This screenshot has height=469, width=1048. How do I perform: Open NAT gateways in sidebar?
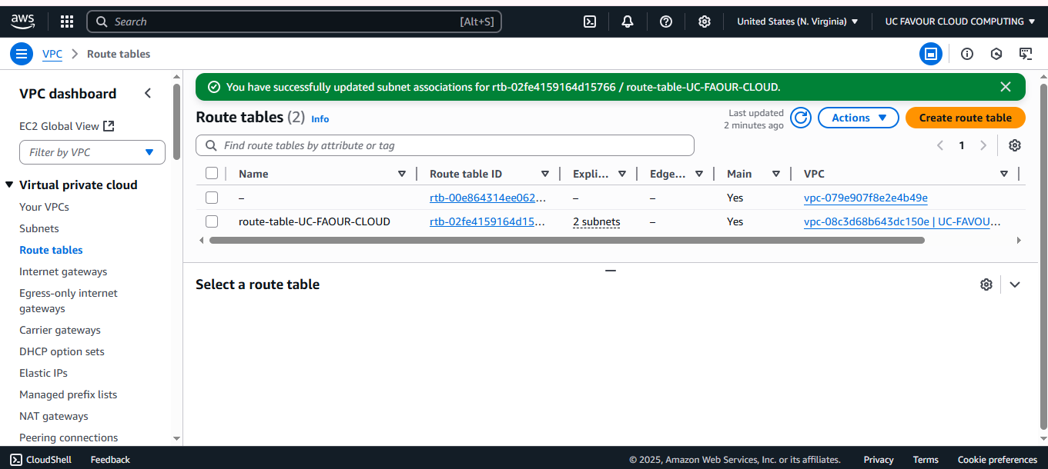click(x=54, y=416)
